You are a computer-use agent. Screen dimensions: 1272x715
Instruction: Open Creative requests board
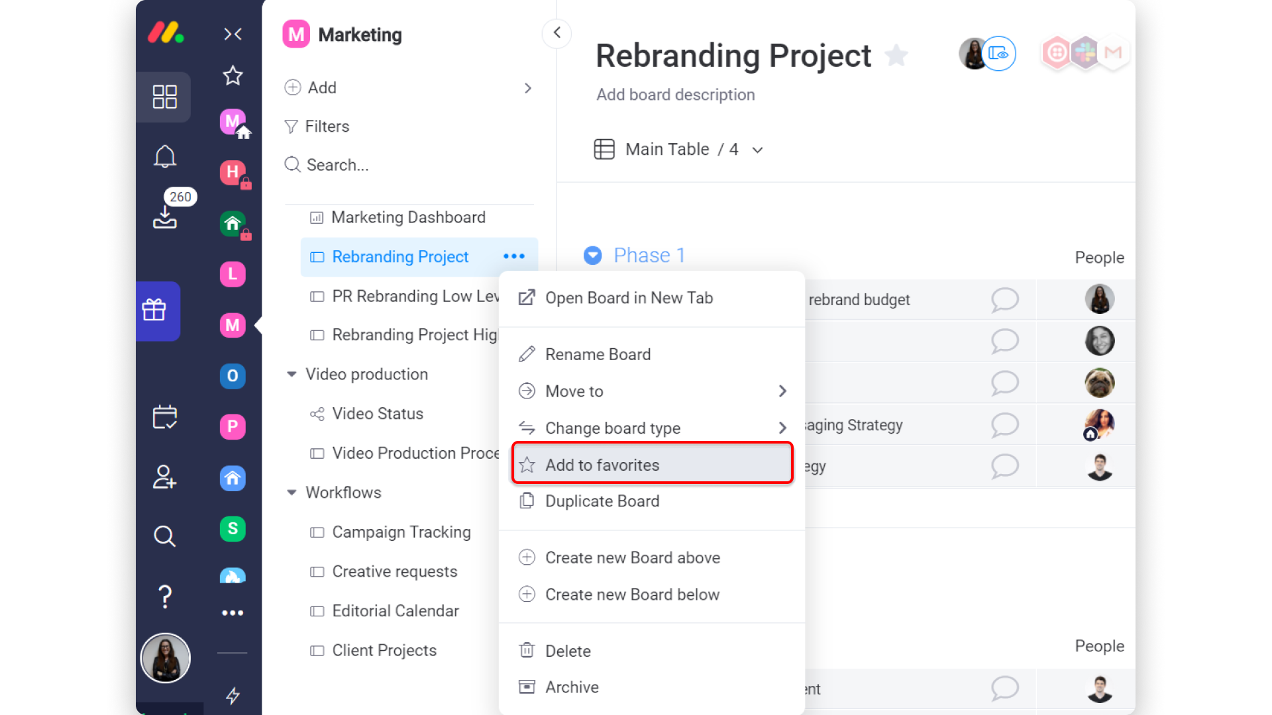point(395,572)
